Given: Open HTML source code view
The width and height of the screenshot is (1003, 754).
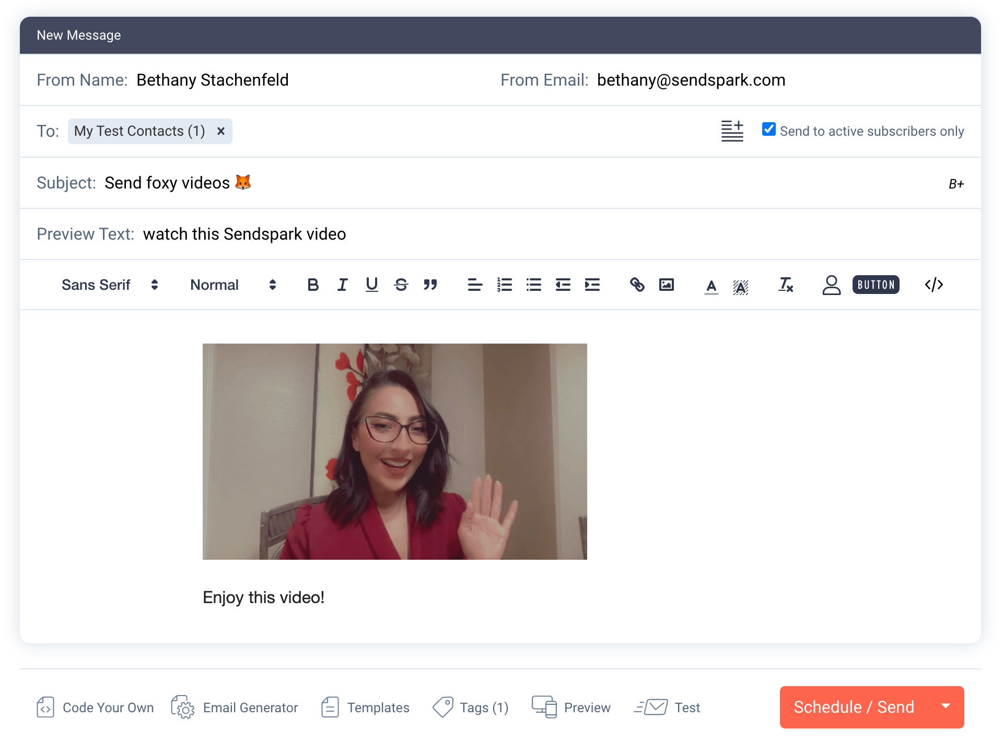Looking at the screenshot, I should [x=934, y=285].
